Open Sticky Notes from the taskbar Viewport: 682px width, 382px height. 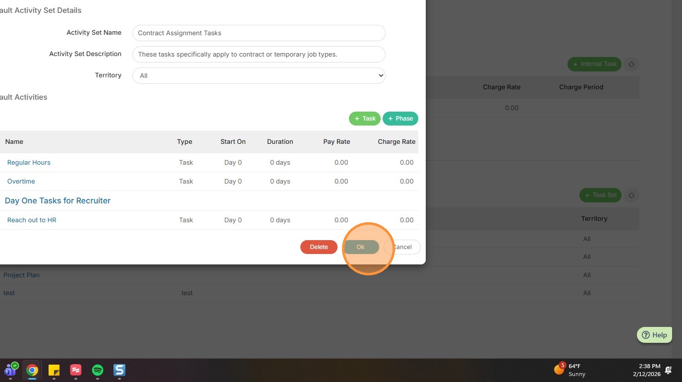click(x=54, y=370)
